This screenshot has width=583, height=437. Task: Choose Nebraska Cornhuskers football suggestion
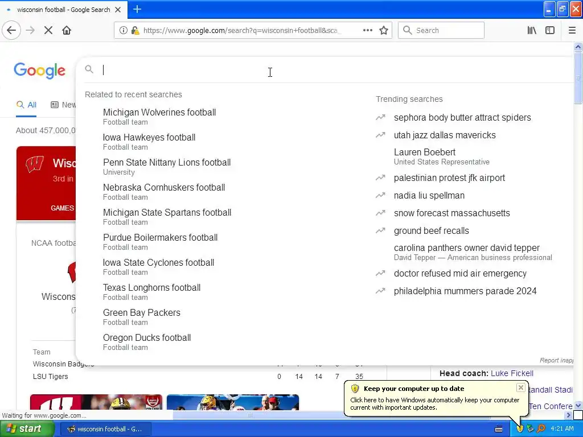click(164, 192)
